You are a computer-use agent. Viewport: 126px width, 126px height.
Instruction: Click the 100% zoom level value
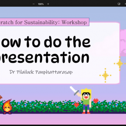[x=41, y=4]
